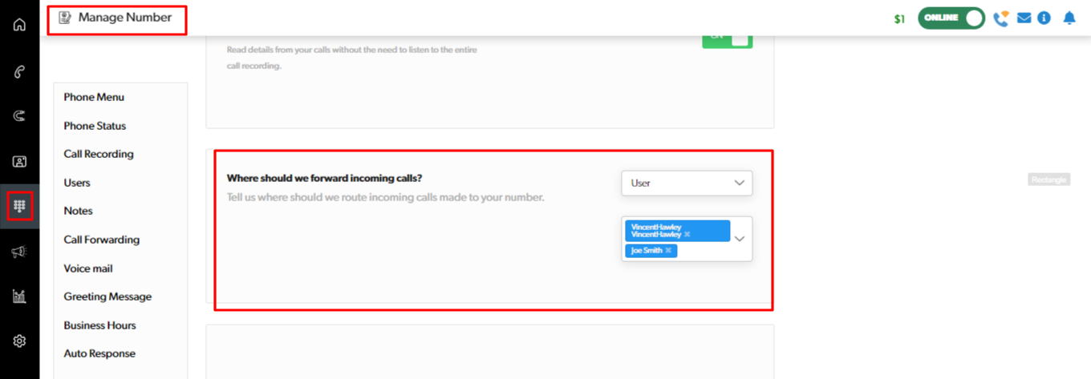The width and height of the screenshot is (1091, 379).
Task: Toggle the ONLINE status switch
Action: tap(951, 18)
